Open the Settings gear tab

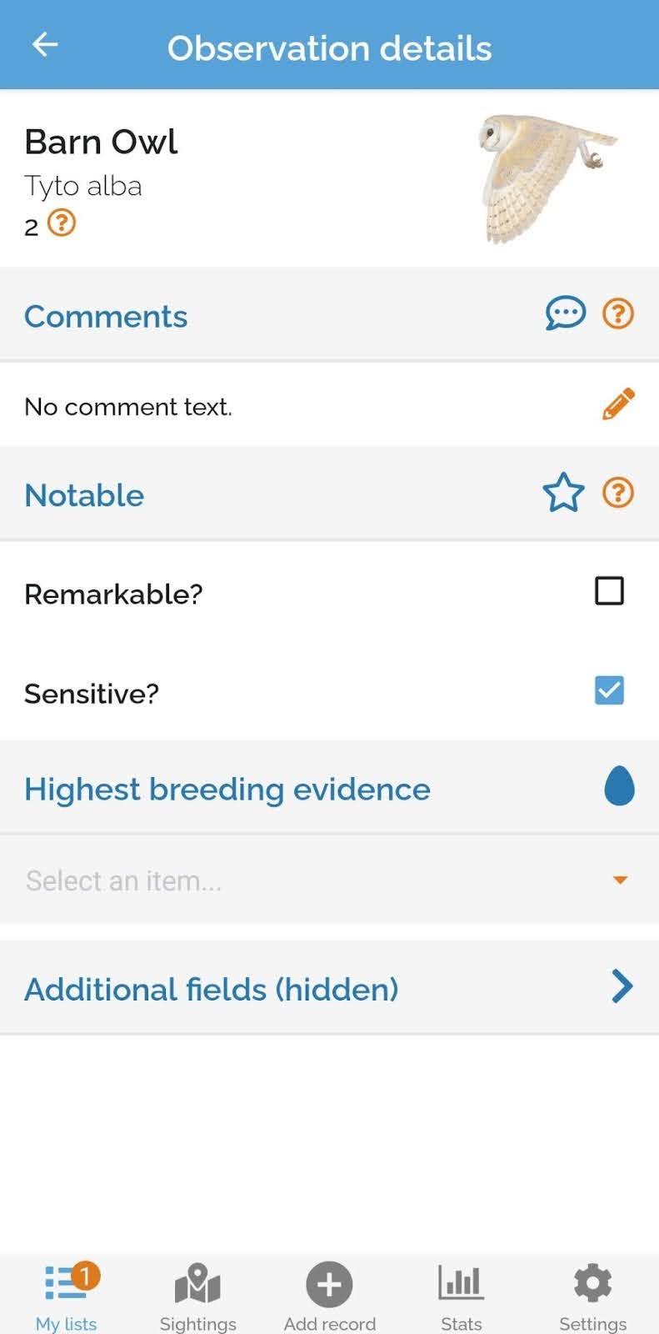592,1295
